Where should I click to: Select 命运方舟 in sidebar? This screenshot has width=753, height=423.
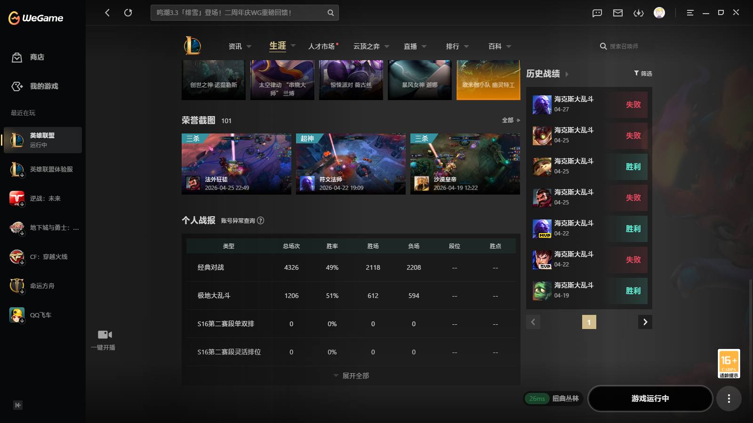click(x=43, y=286)
